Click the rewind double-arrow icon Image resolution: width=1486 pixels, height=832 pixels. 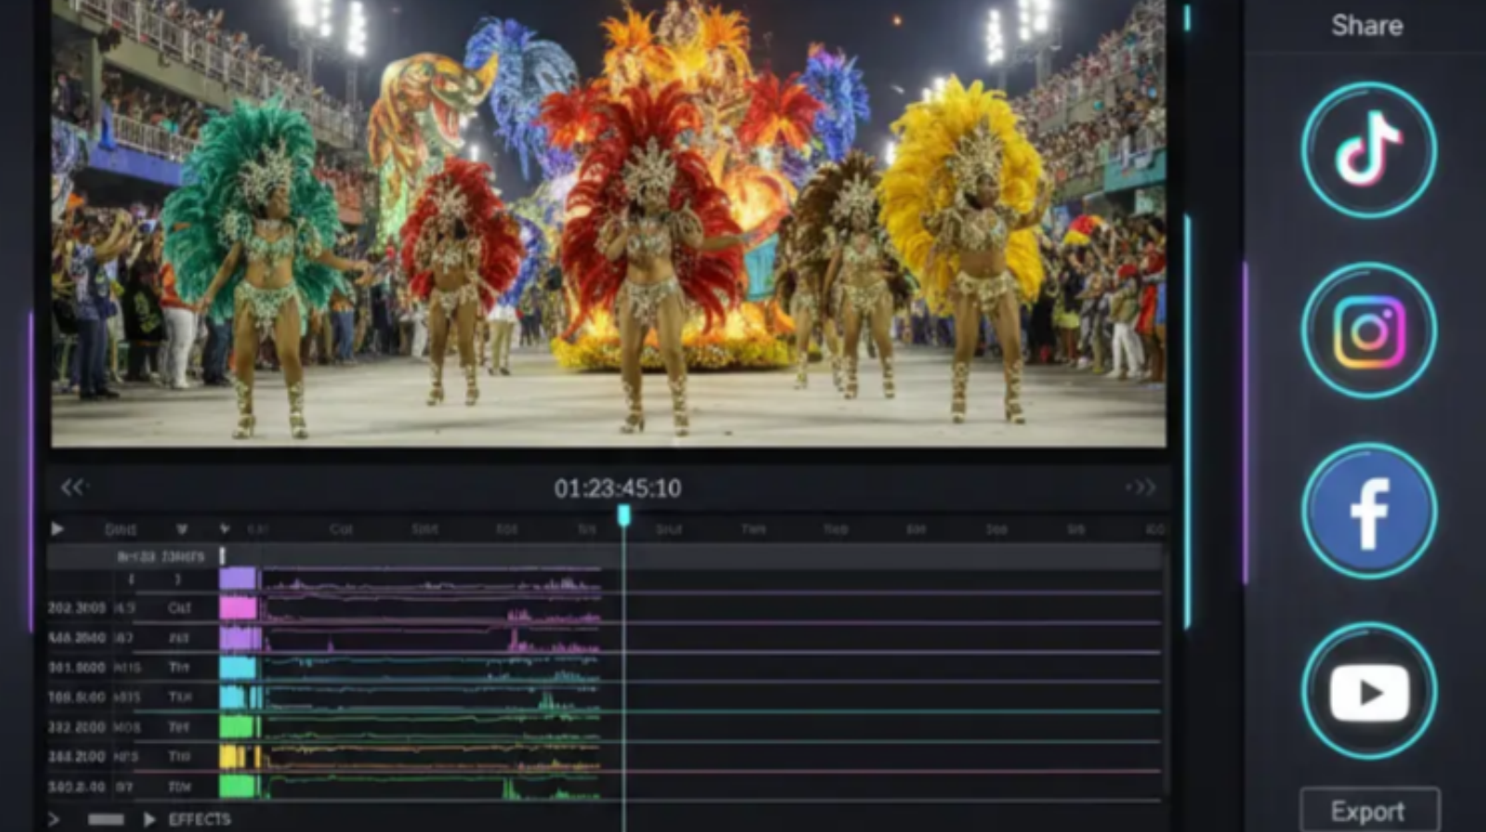72,487
